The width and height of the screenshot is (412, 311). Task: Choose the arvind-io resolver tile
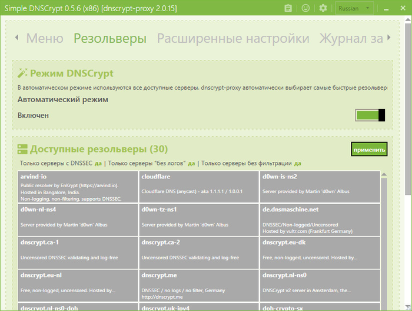78,187
